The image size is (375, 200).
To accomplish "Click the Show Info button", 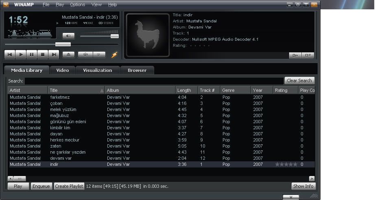I will (303, 186).
